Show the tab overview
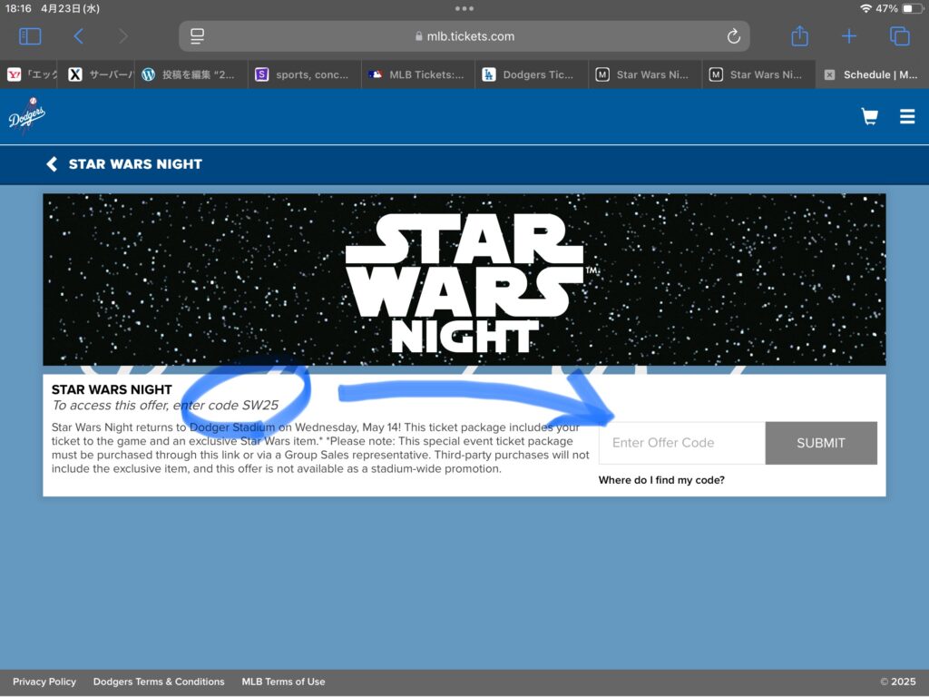 pos(899,36)
